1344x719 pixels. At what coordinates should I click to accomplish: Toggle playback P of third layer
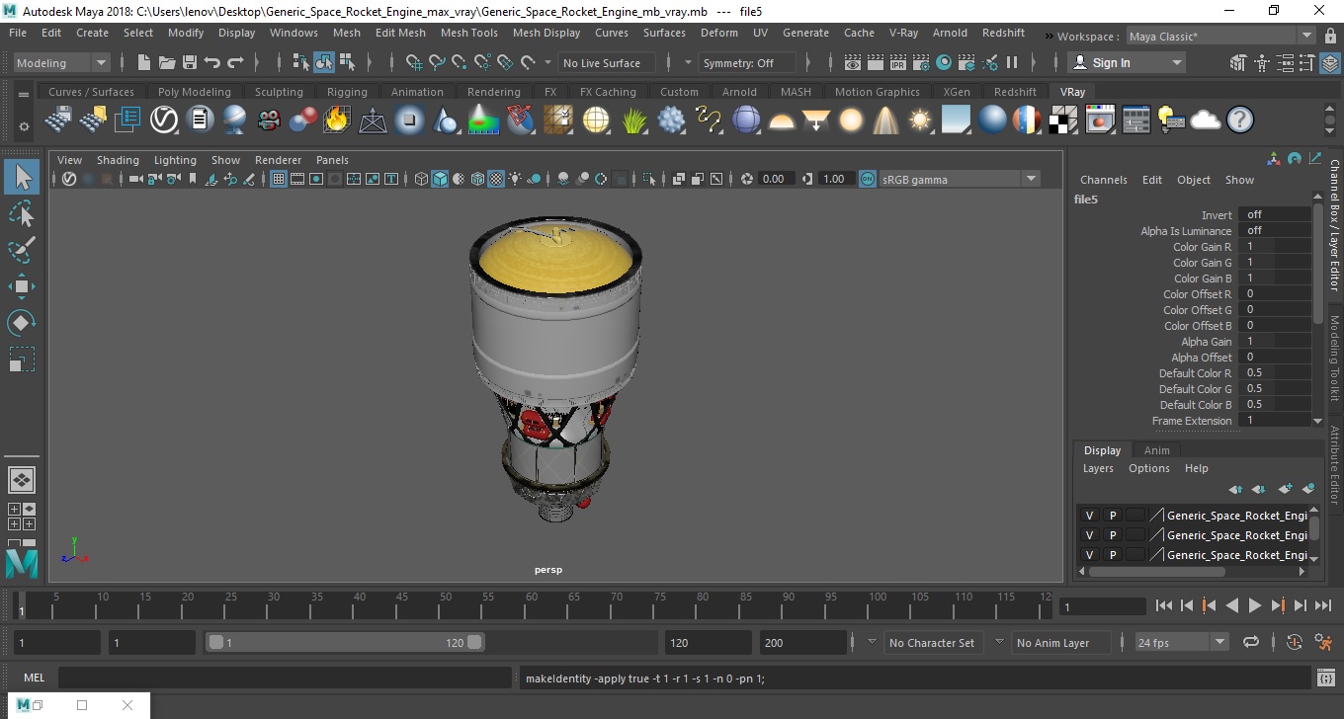1112,555
